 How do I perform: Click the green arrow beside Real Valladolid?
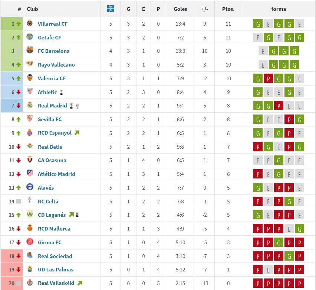79,283
